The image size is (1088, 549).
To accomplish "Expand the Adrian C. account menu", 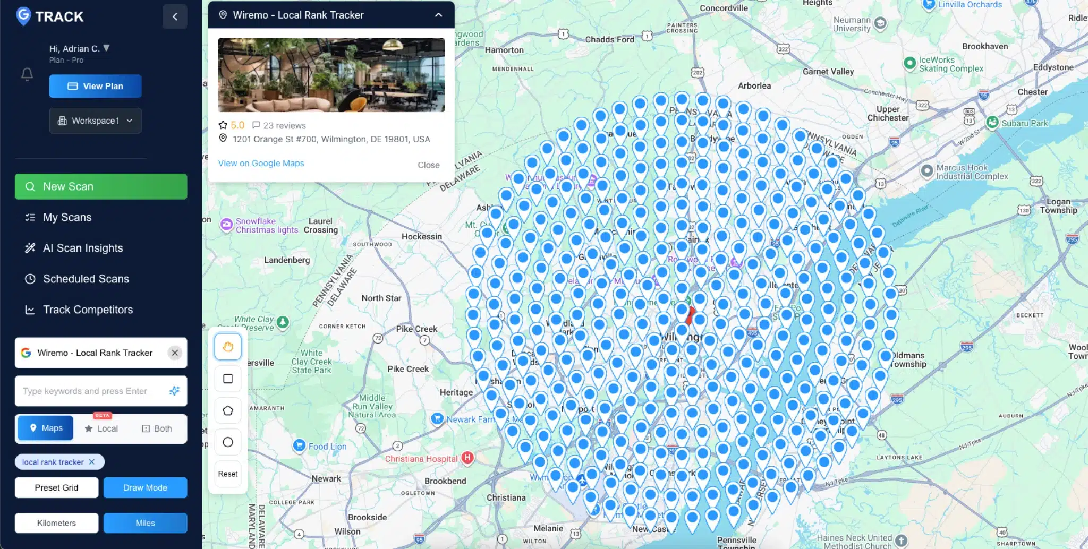I will click(106, 48).
